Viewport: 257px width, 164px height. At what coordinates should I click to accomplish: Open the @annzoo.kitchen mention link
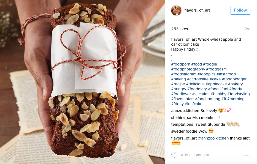click(x=213, y=138)
